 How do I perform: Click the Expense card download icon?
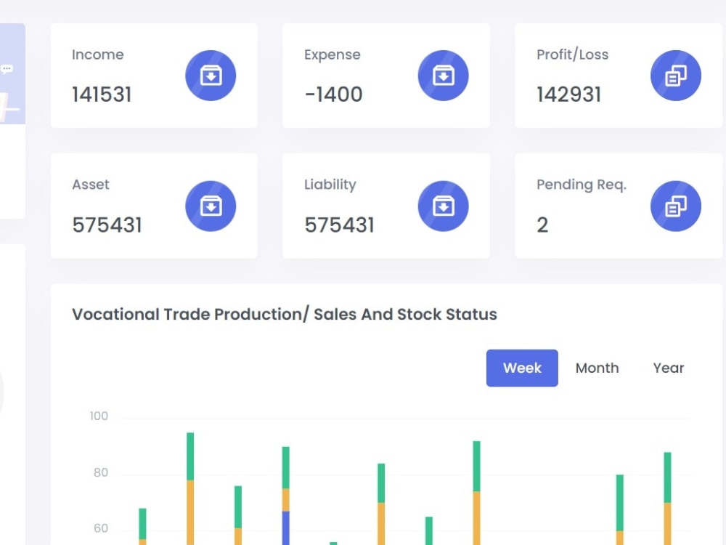[x=443, y=75]
